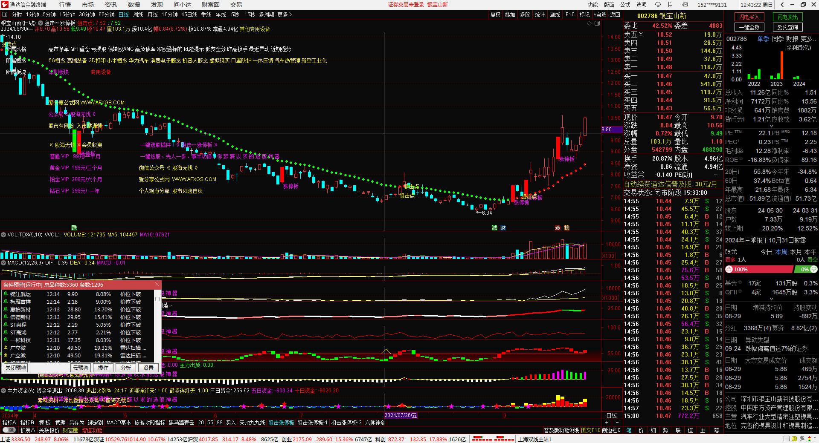Toggle the panel layout icon at chart top-right
This screenshot has width=819, height=443.
tap(597, 23)
